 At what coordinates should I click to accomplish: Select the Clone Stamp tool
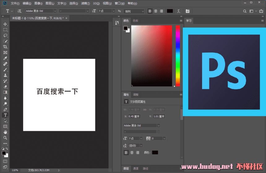5,75
